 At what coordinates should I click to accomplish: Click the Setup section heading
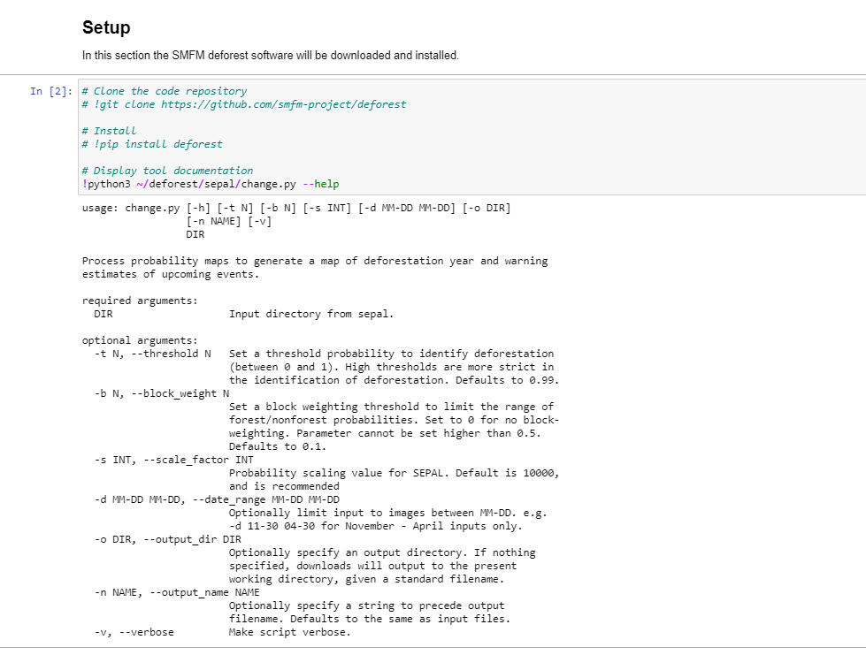click(x=106, y=27)
